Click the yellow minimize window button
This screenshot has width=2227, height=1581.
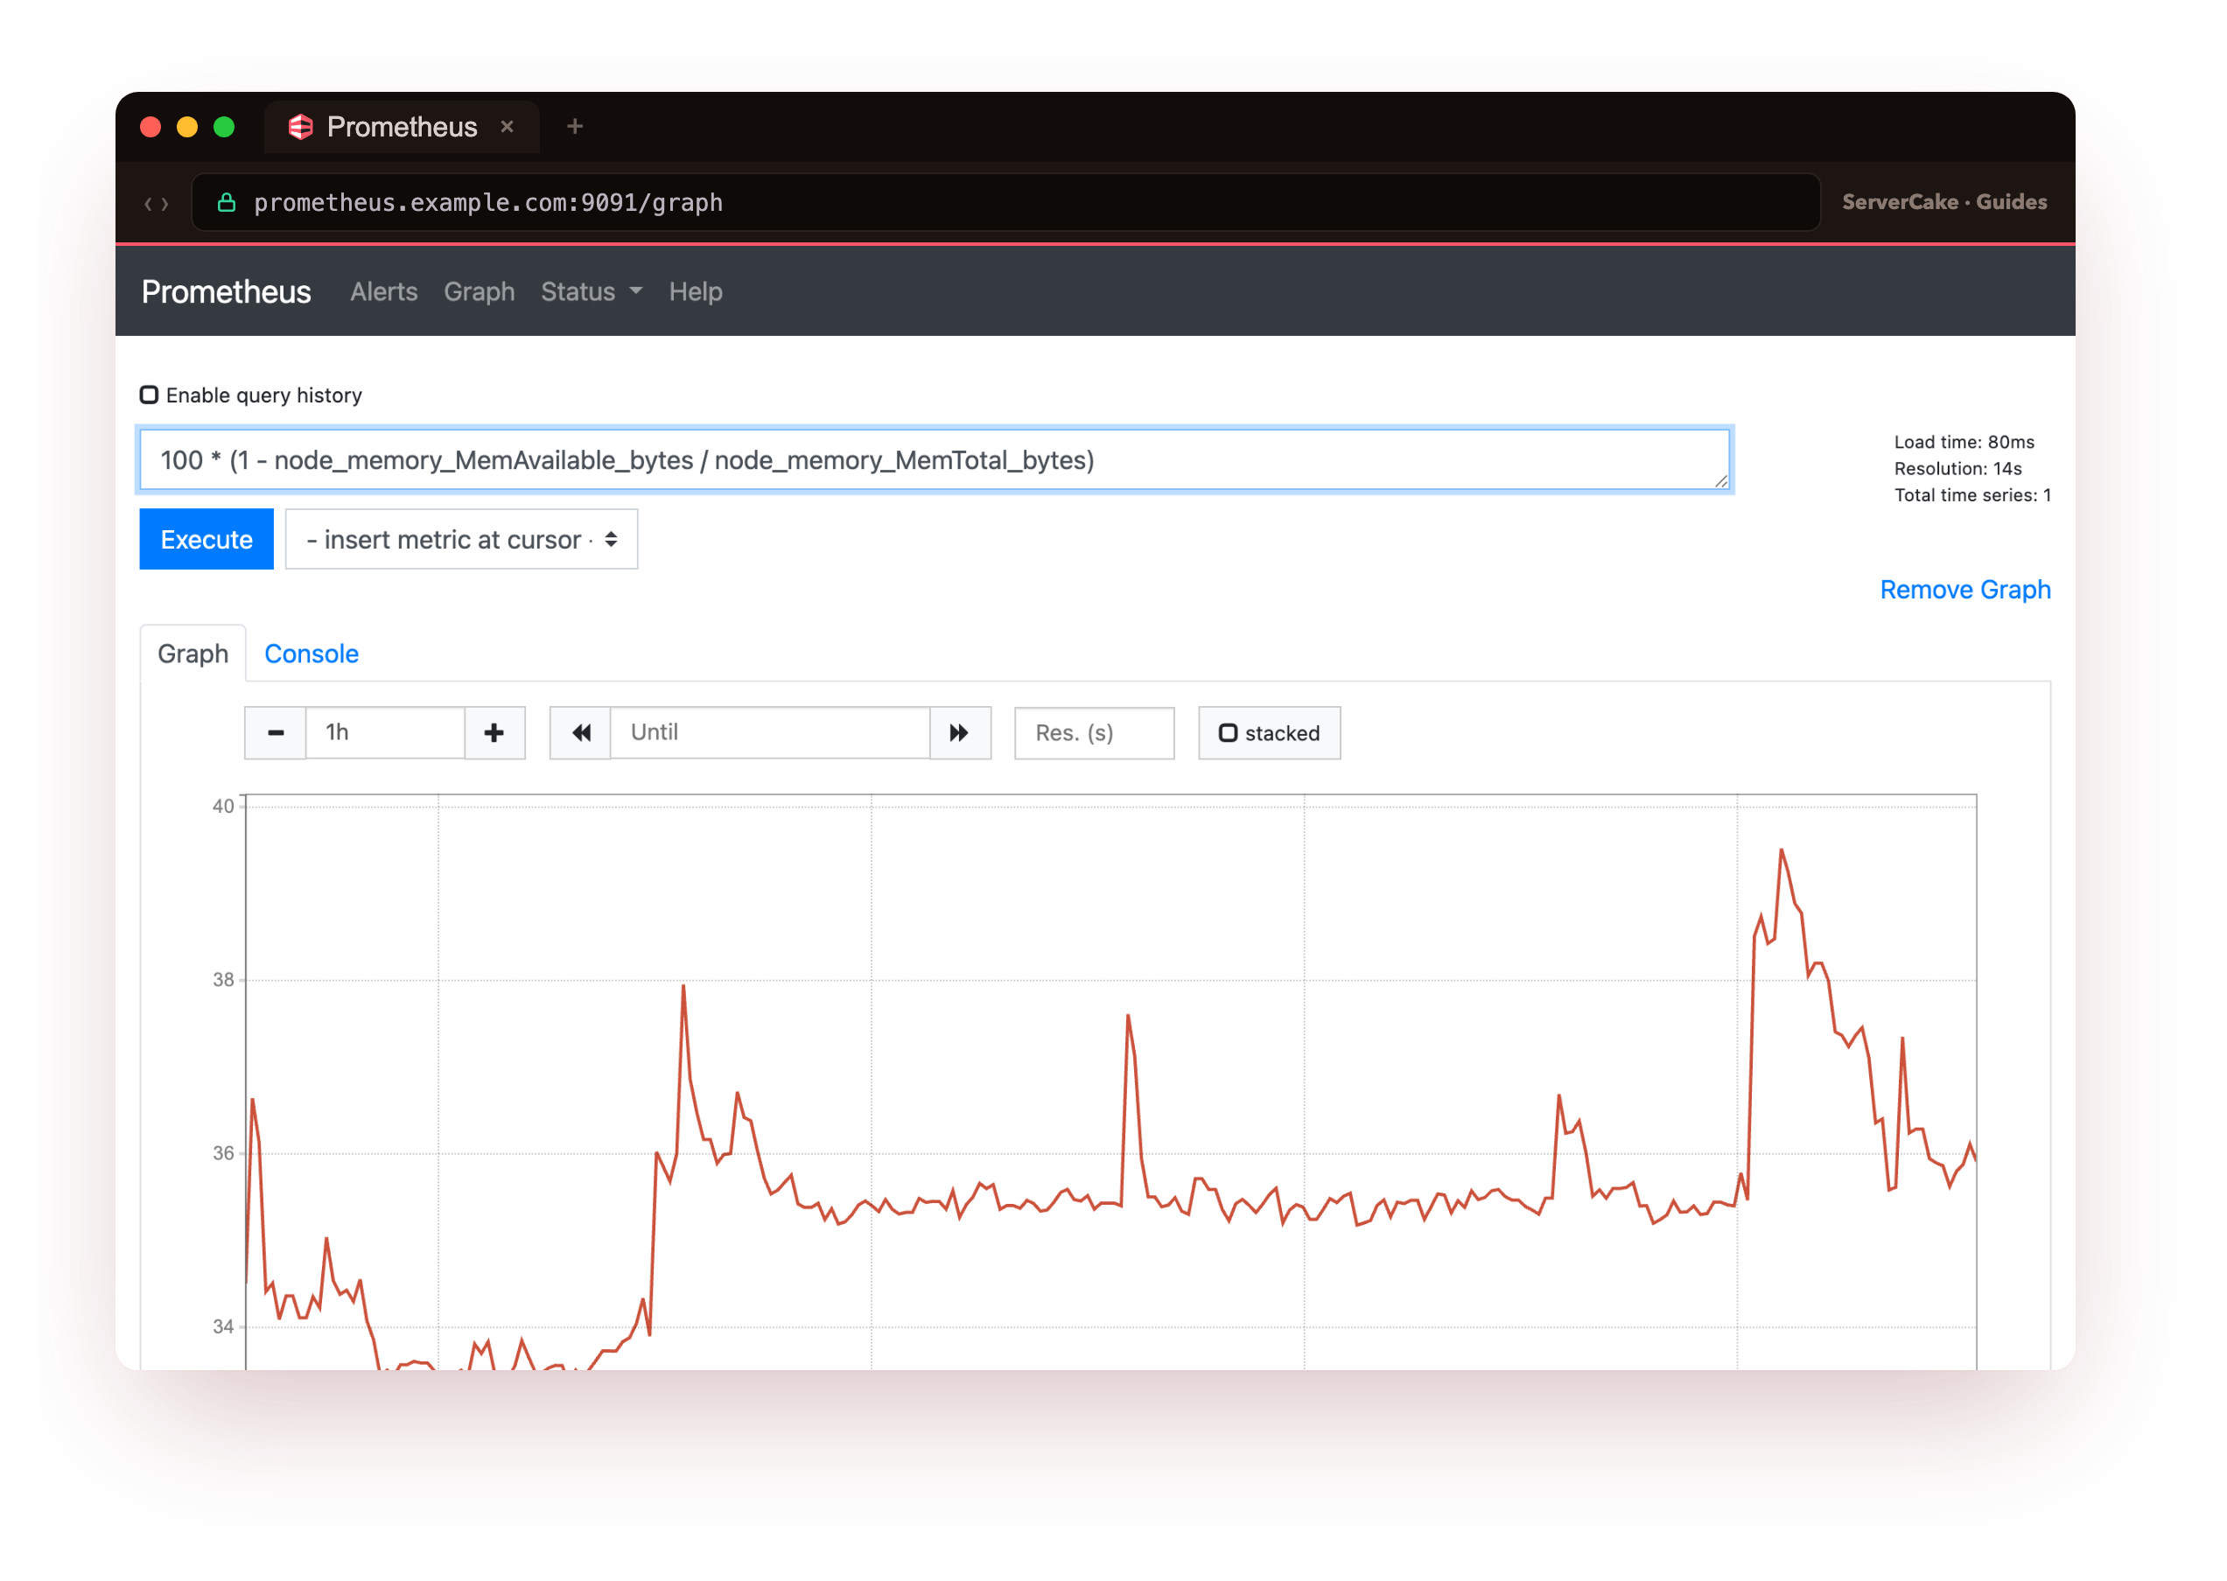click(x=188, y=127)
